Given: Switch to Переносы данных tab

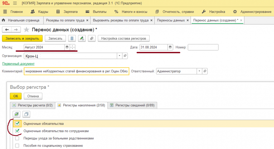Looking at the screenshot, I should [x=171, y=20].
